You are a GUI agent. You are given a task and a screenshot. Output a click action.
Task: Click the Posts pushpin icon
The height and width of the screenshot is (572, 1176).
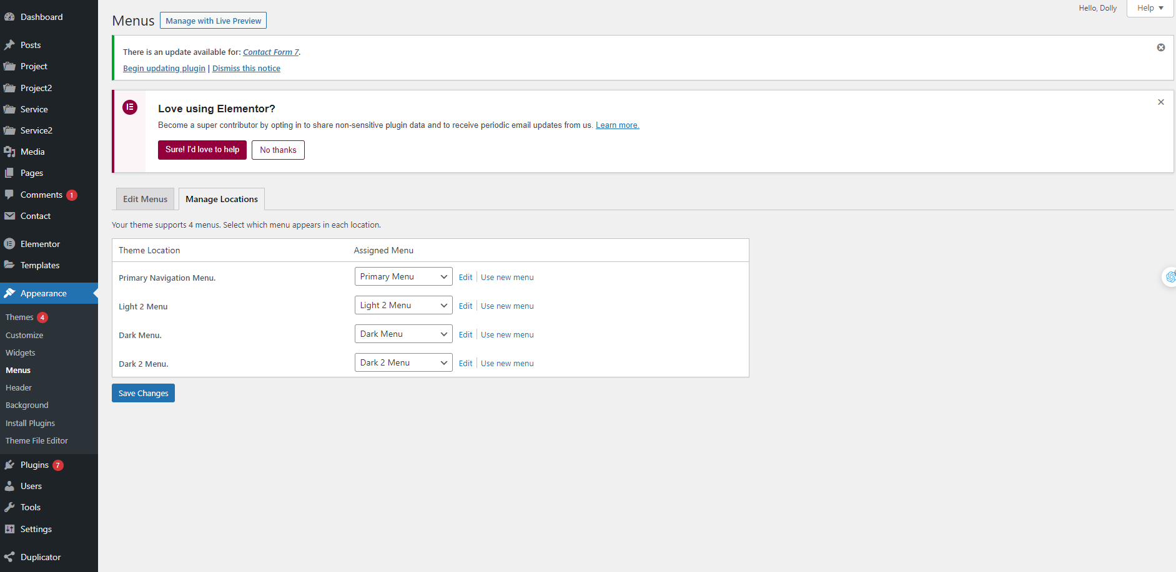coord(9,45)
